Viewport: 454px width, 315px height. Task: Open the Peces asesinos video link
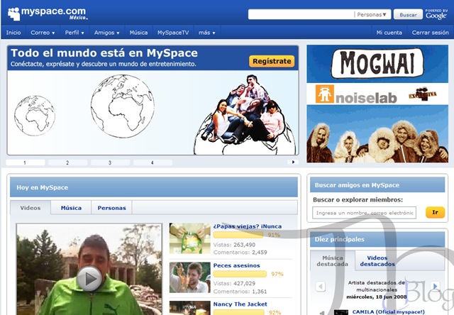(x=236, y=265)
